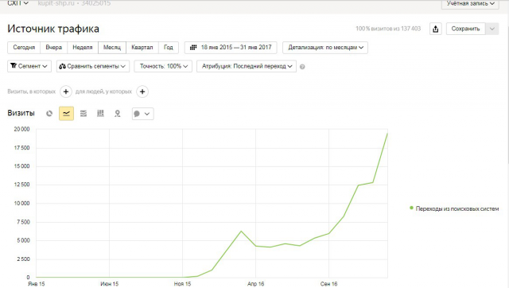Expand the Точность: 100% dropdown
The width and height of the screenshot is (509, 288).
click(163, 66)
